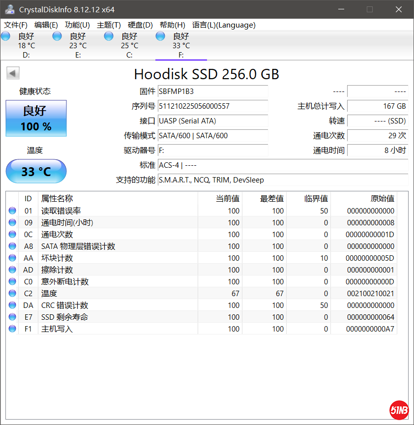
Task: Click the status orb for SSD 剩余寿命
Action: (x=12, y=317)
